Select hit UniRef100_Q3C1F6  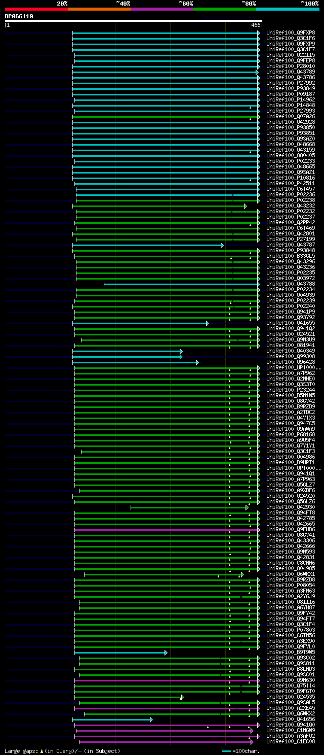point(291,39)
